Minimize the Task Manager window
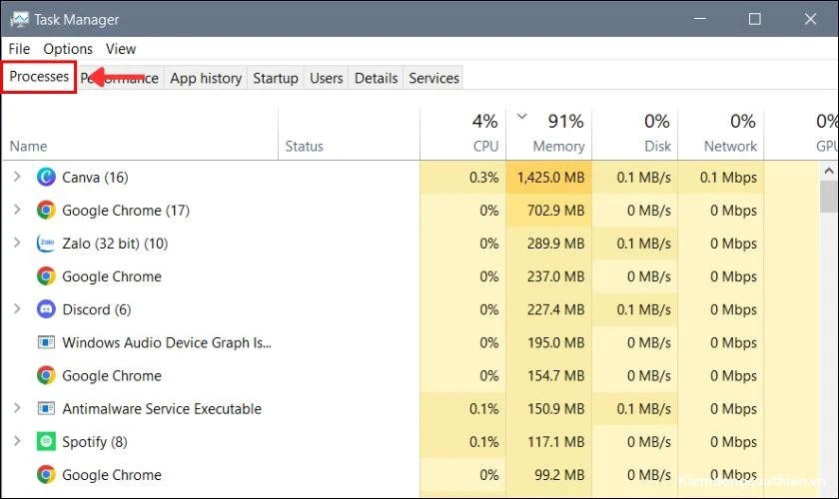 [700, 19]
